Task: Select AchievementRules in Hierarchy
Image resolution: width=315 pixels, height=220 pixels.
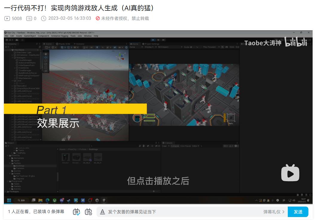Action: [x=27, y=63]
